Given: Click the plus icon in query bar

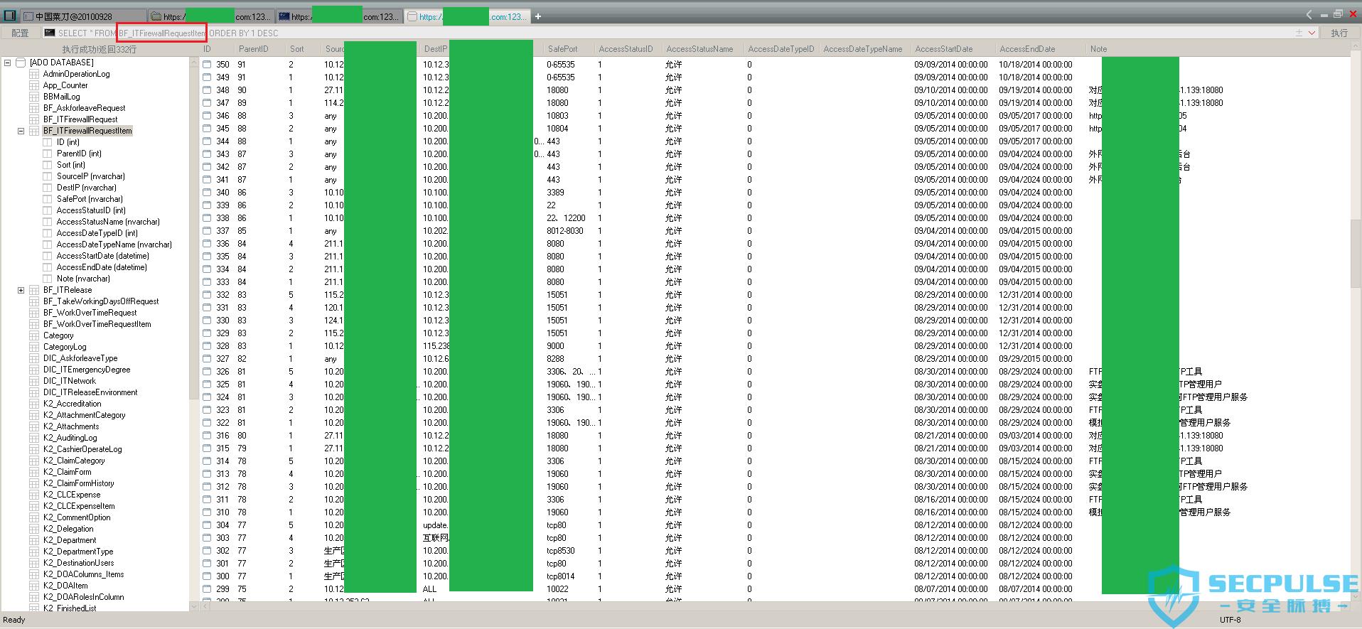Looking at the screenshot, I should [1299, 33].
